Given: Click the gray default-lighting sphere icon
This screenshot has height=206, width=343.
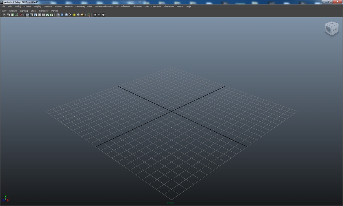Looking at the screenshot, I should pos(78,15).
